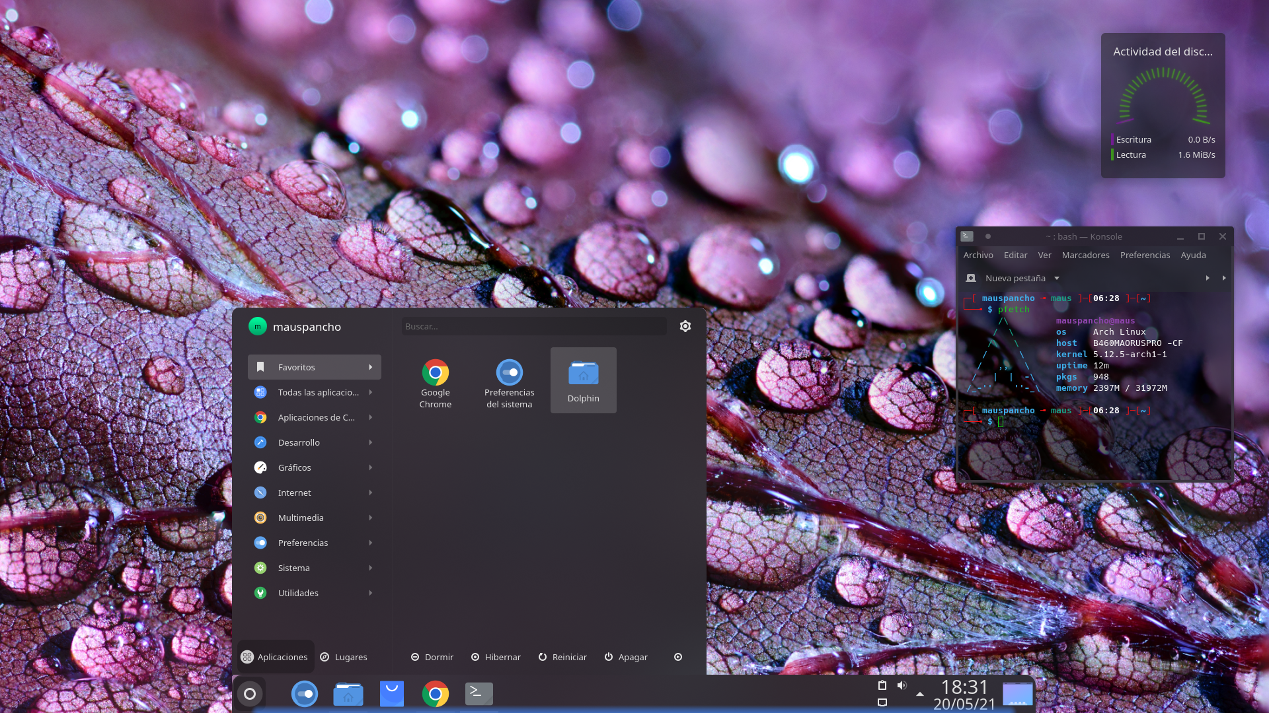Screen dimensions: 1269x713
Task: Click launcher settings icon beside search field
Action: point(685,326)
